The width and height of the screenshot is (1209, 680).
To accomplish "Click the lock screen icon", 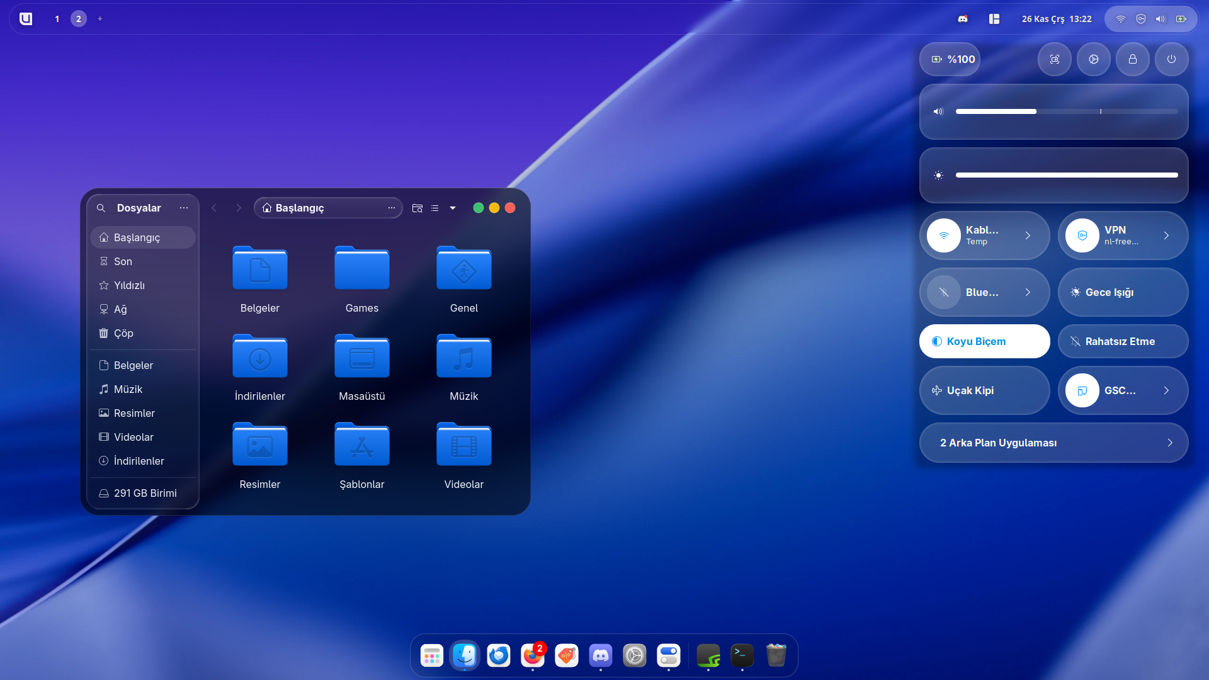I will click(x=1133, y=59).
